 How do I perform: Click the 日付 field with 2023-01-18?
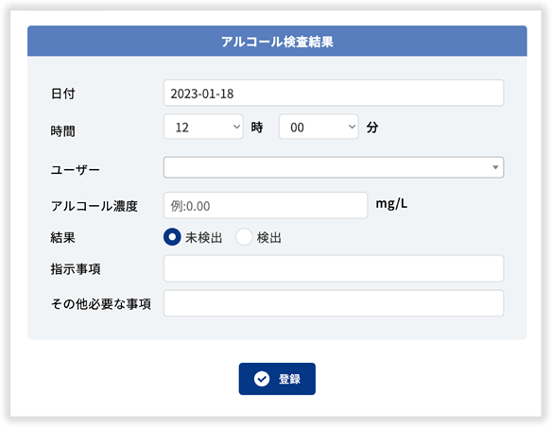click(334, 94)
